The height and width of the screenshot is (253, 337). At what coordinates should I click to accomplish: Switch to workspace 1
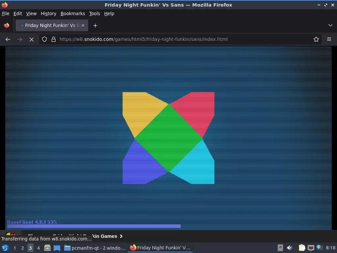[14, 248]
